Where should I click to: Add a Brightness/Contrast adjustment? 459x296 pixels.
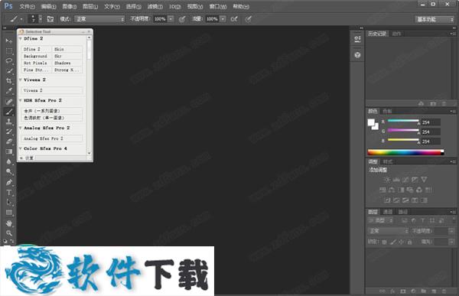point(387,180)
